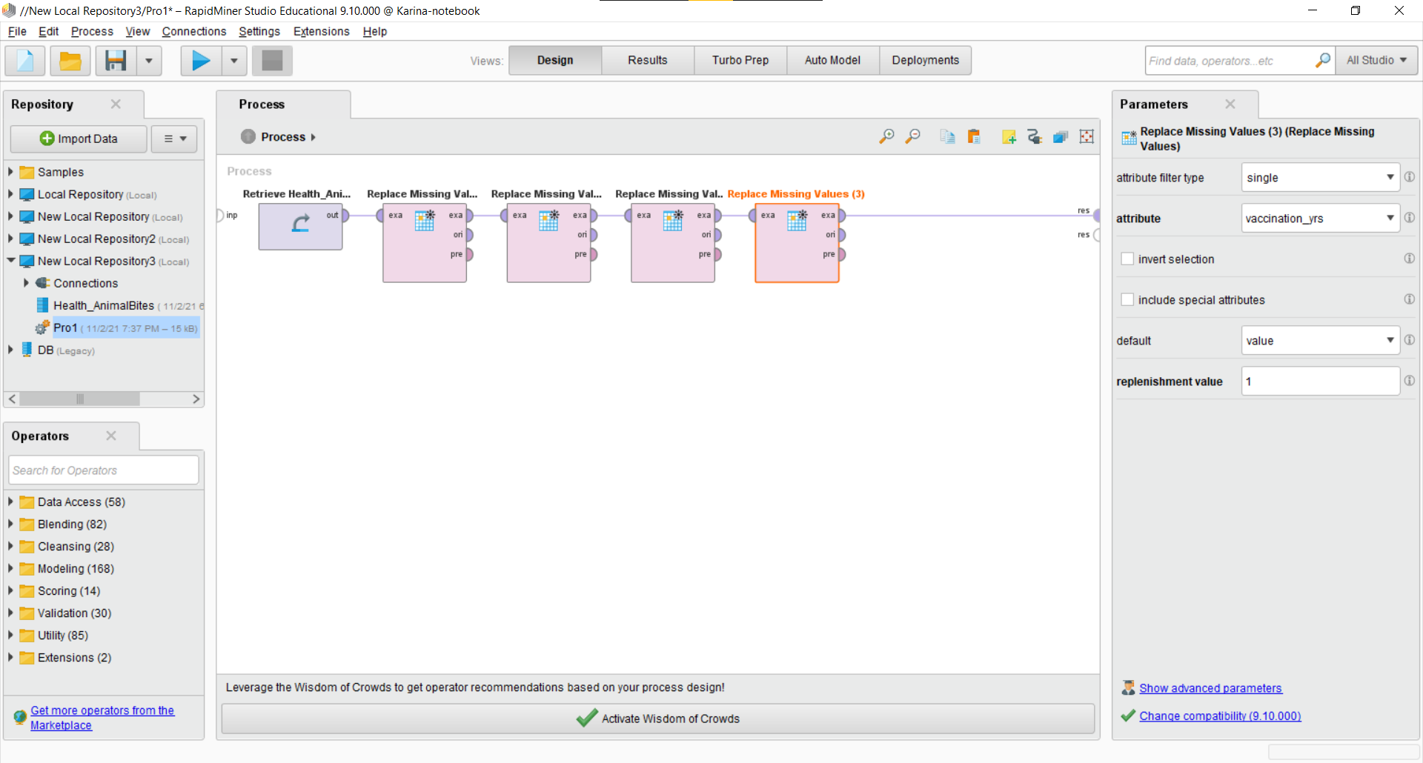Select Health_AnimalBites in the repository tree
Screen dimensions: 1423x763
pos(104,305)
